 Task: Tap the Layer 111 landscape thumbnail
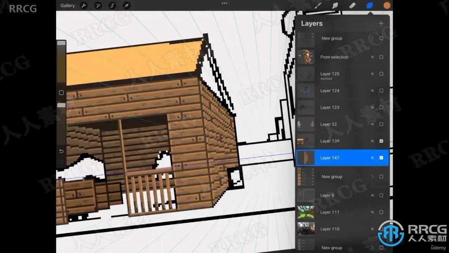click(306, 212)
